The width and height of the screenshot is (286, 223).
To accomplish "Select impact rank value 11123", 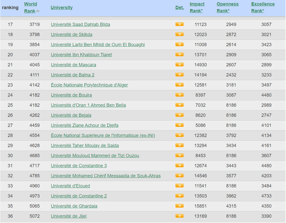I will click(x=201, y=25).
